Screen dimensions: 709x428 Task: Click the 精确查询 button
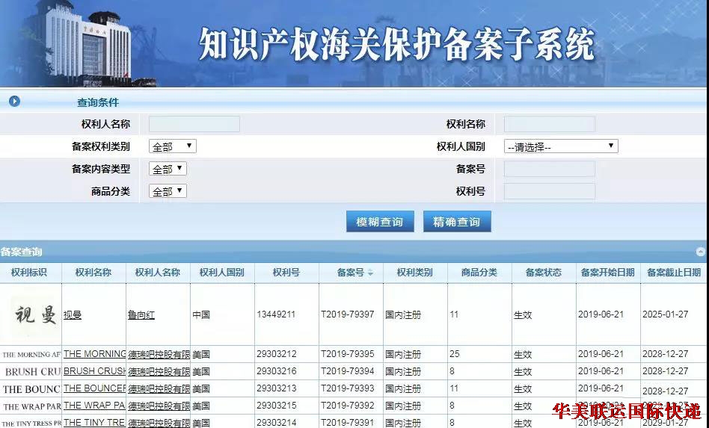pyautogui.click(x=456, y=222)
